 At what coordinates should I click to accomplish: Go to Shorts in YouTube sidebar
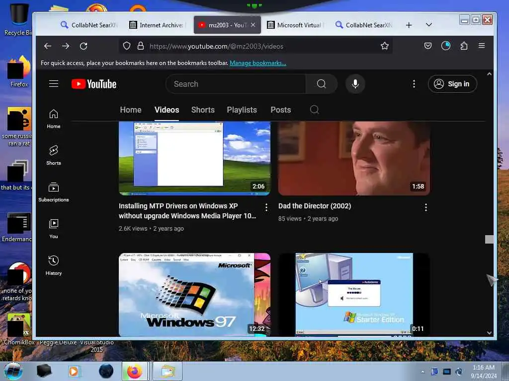[x=54, y=155]
